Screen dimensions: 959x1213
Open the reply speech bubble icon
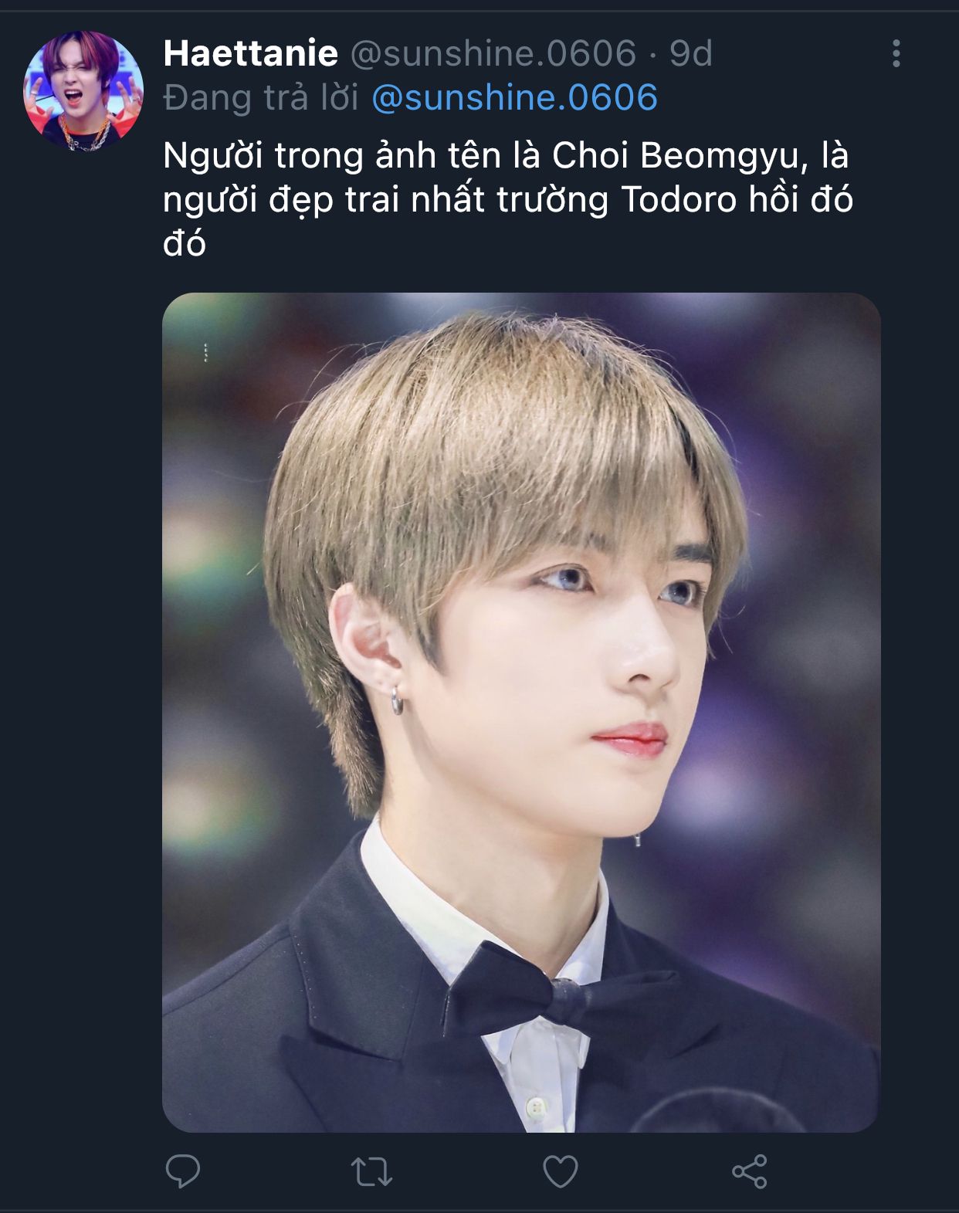coord(183,1171)
